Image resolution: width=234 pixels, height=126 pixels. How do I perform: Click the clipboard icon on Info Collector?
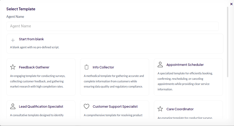(x=87, y=67)
